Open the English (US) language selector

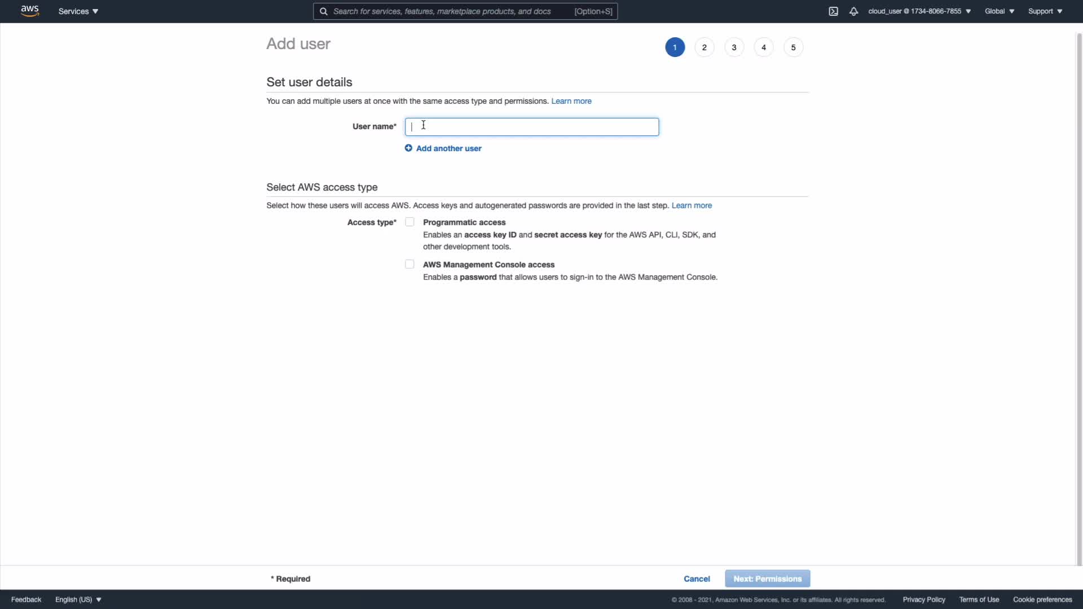click(x=78, y=599)
